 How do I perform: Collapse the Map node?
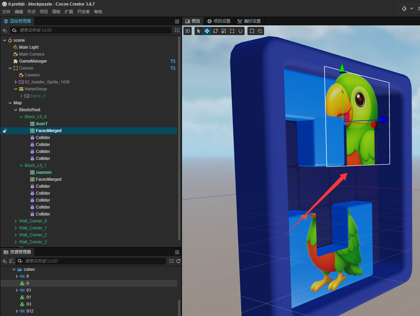click(x=10, y=103)
